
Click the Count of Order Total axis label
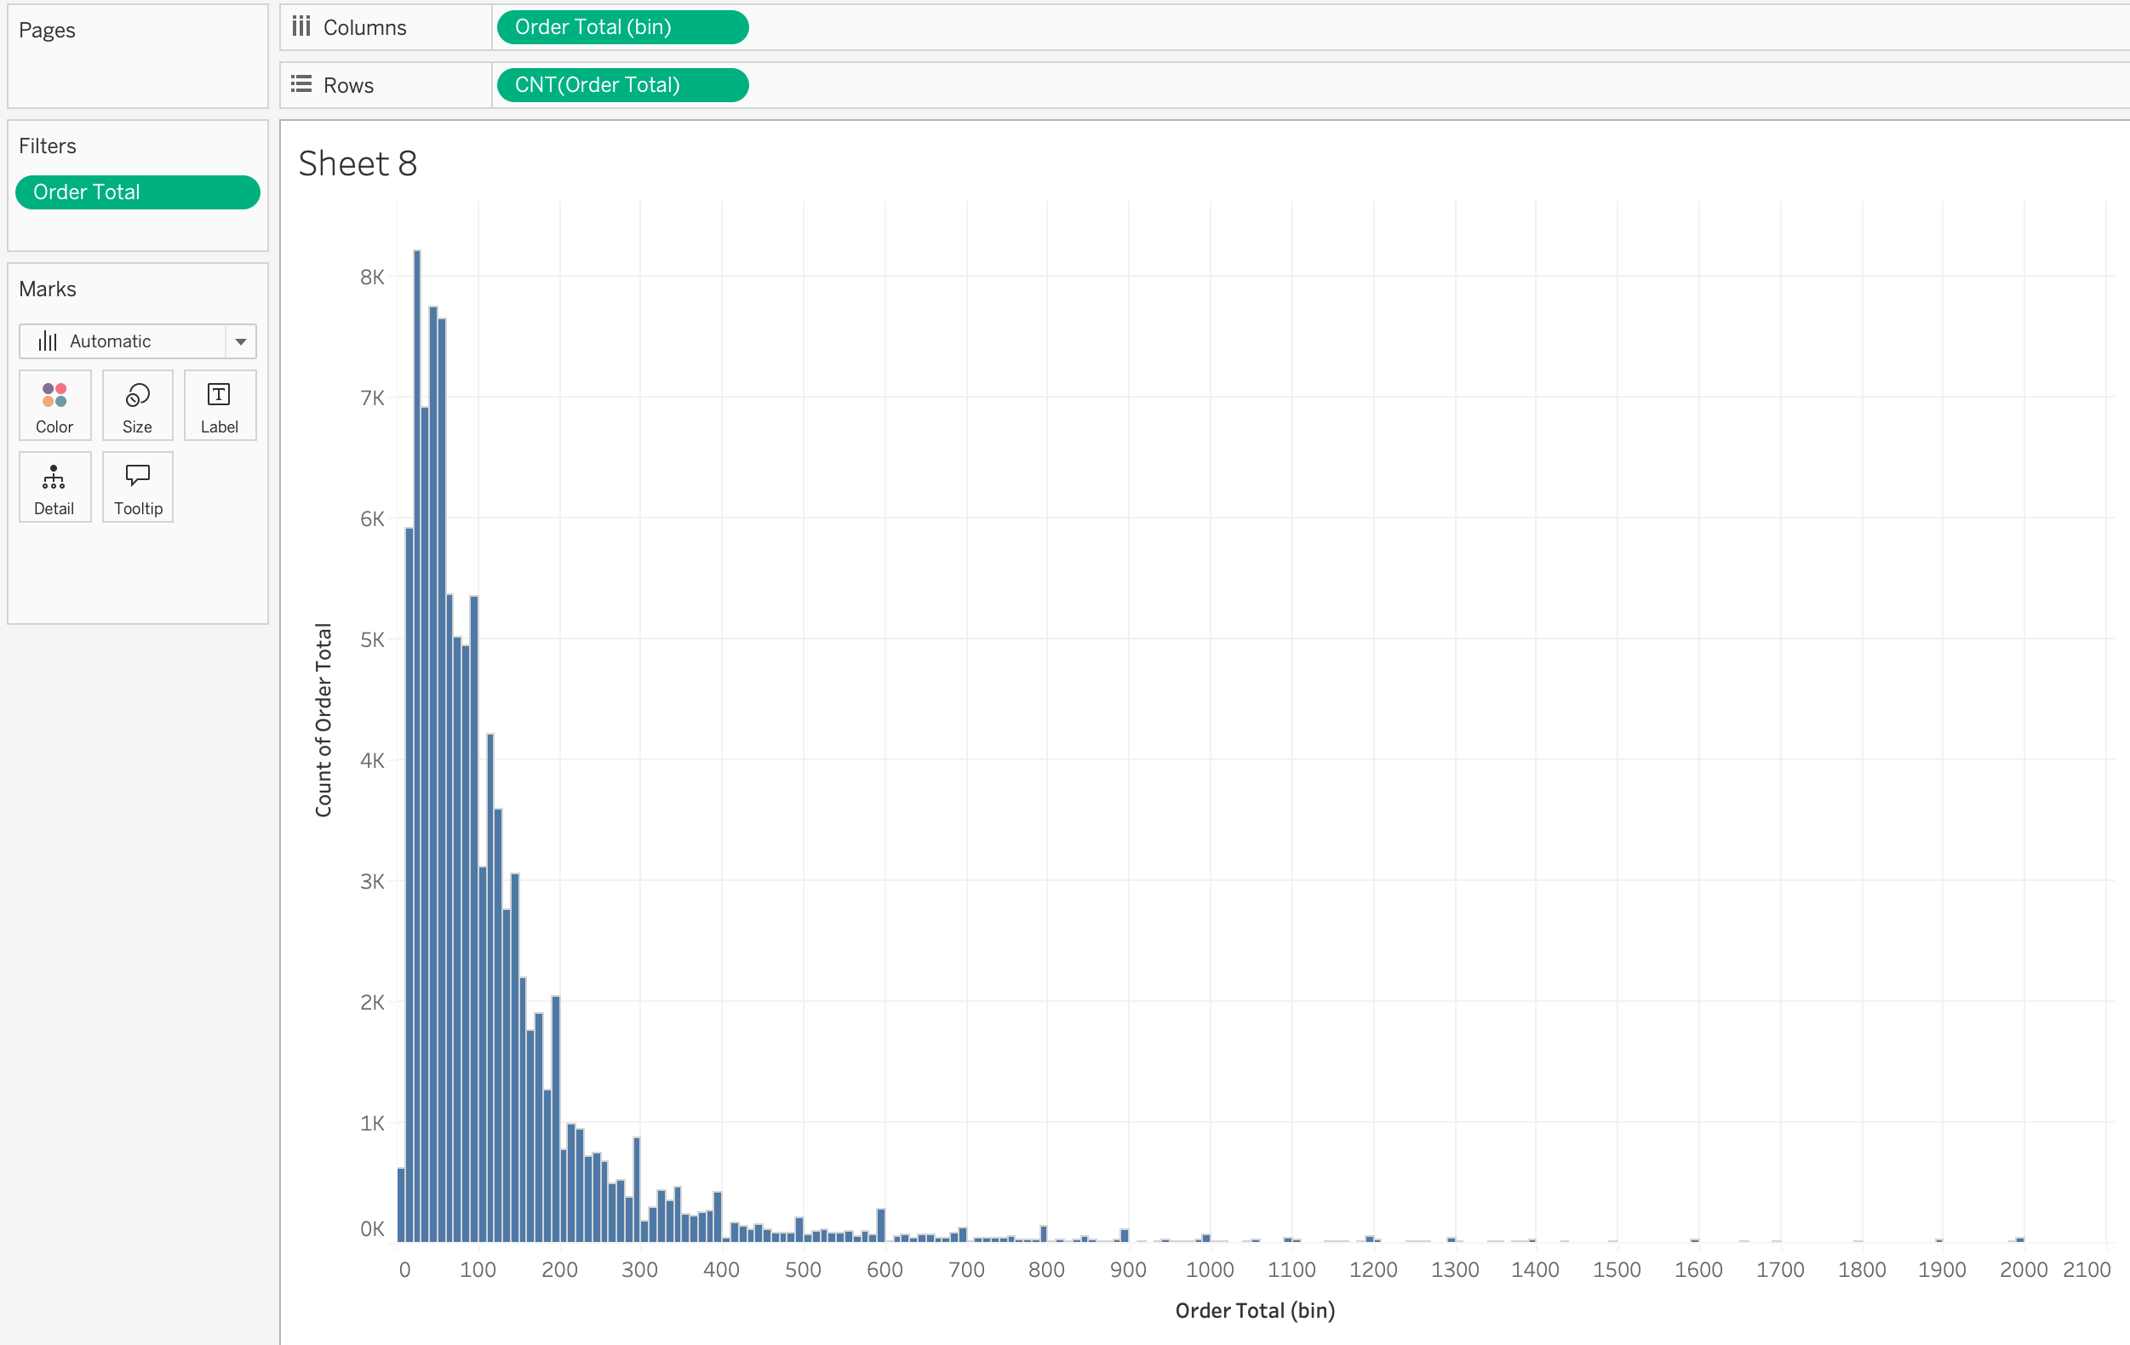click(x=324, y=719)
